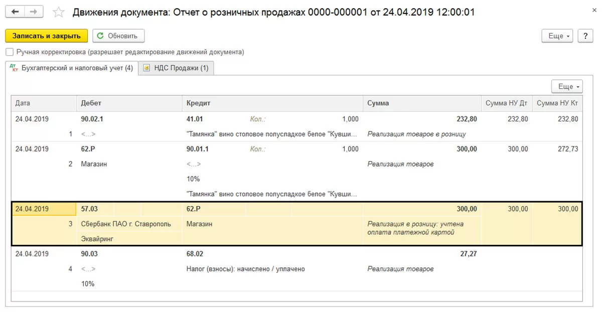602x312 pixels.
Task: Add document to favorites with star icon
Action: point(59,12)
